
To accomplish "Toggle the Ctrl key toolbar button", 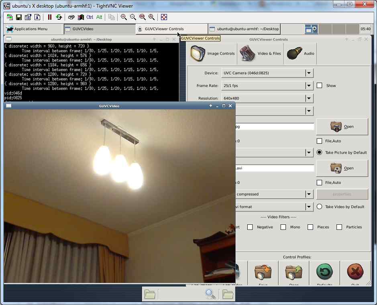I will pyautogui.click(x=90, y=17).
